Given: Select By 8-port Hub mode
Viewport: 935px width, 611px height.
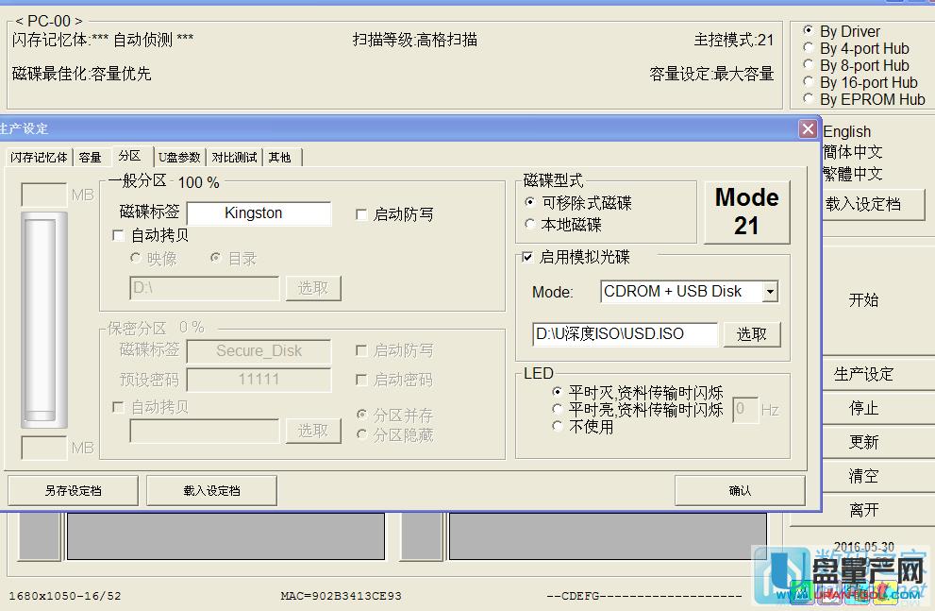Looking at the screenshot, I should (x=808, y=65).
